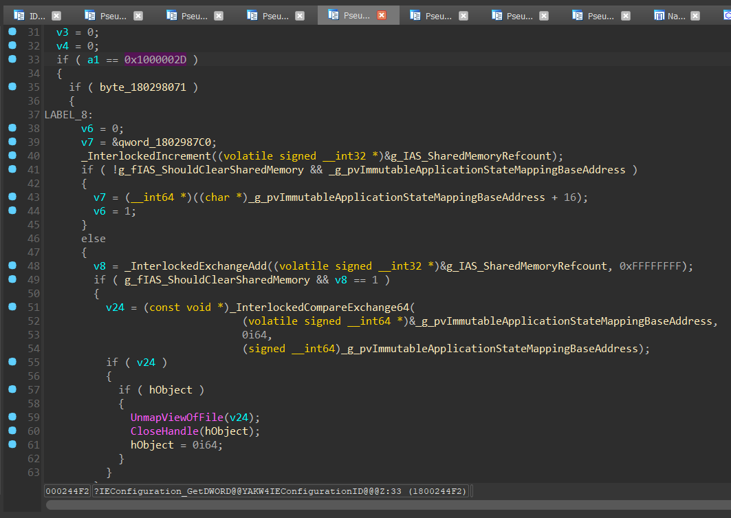The width and height of the screenshot is (731, 518).
Task: Toggle breakpoint dot on line 33
Action: point(12,60)
